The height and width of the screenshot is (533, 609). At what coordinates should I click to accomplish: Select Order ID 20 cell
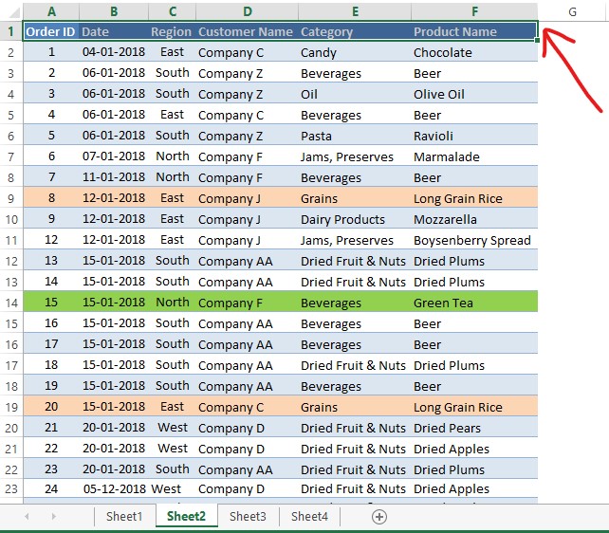51,407
